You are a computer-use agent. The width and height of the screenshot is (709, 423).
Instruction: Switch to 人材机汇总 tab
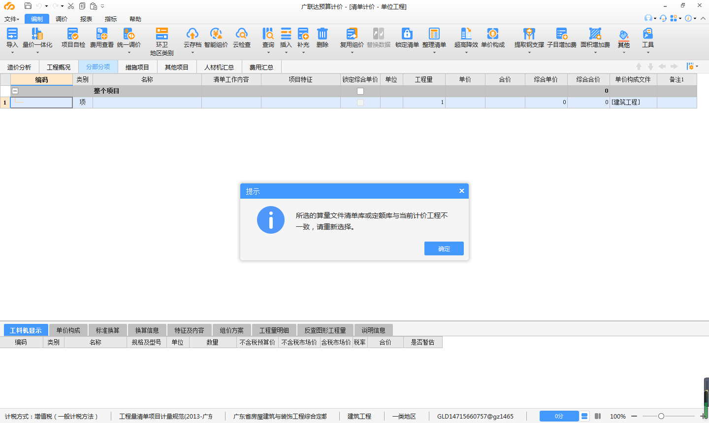tap(219, 67)
